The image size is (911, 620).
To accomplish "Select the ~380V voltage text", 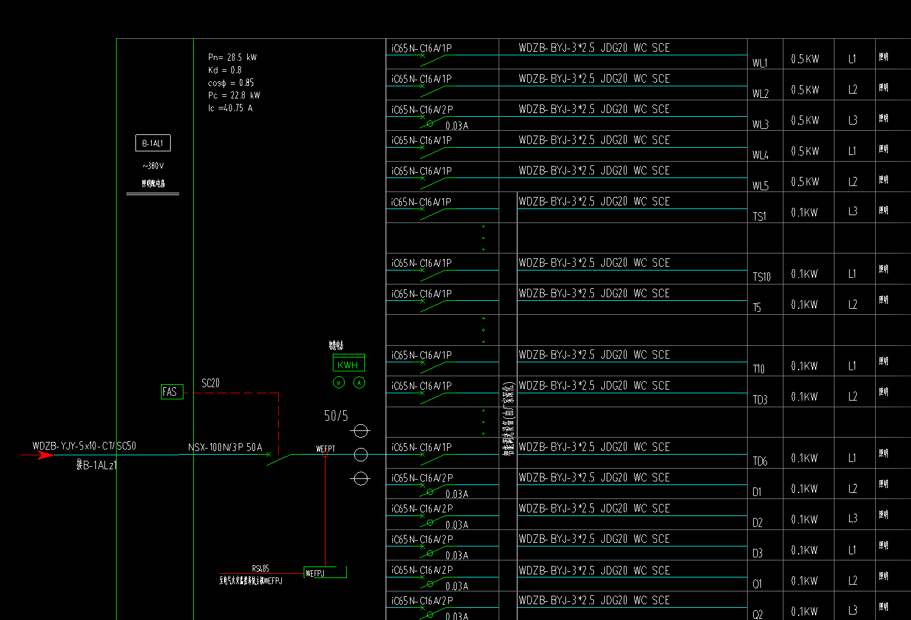I will coord(153,166).
